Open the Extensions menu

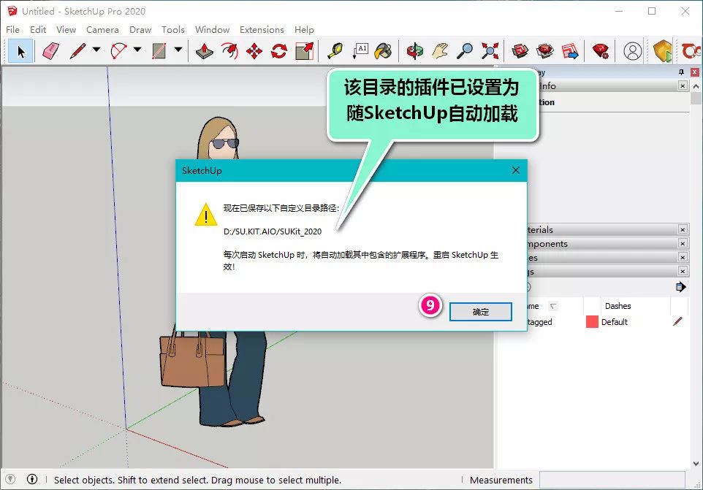coord(262,30)
